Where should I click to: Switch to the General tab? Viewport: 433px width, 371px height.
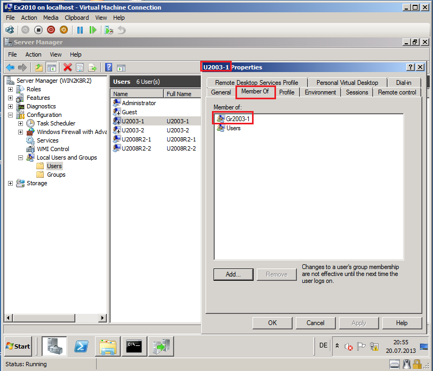[221, 92]
